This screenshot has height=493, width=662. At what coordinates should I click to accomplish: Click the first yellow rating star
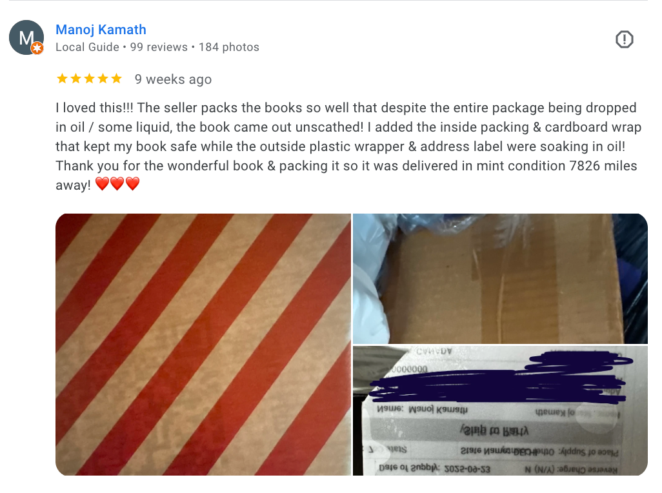62,79
